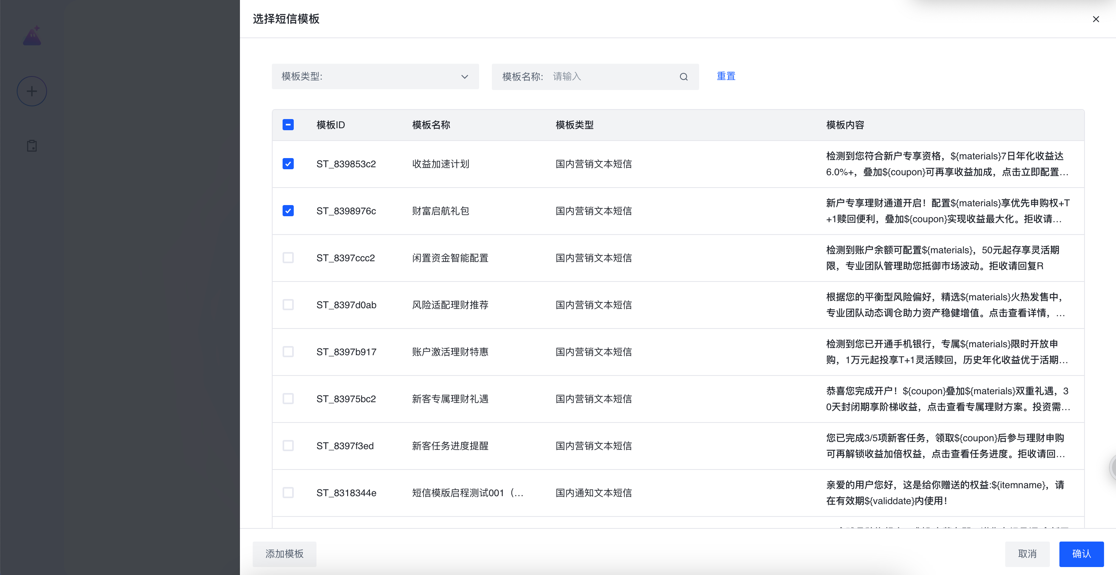Select template name 收益加速计划
1116x575 pixels.
pyautogui.click(x=440, y=164)
